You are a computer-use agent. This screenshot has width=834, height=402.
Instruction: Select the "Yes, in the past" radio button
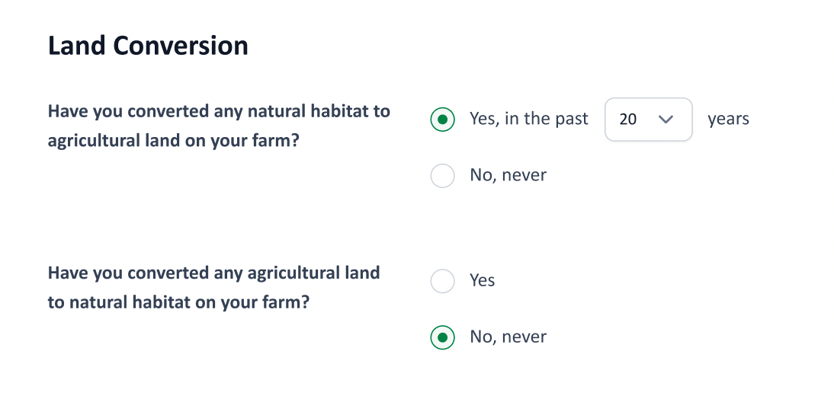(x=443, y=120)
